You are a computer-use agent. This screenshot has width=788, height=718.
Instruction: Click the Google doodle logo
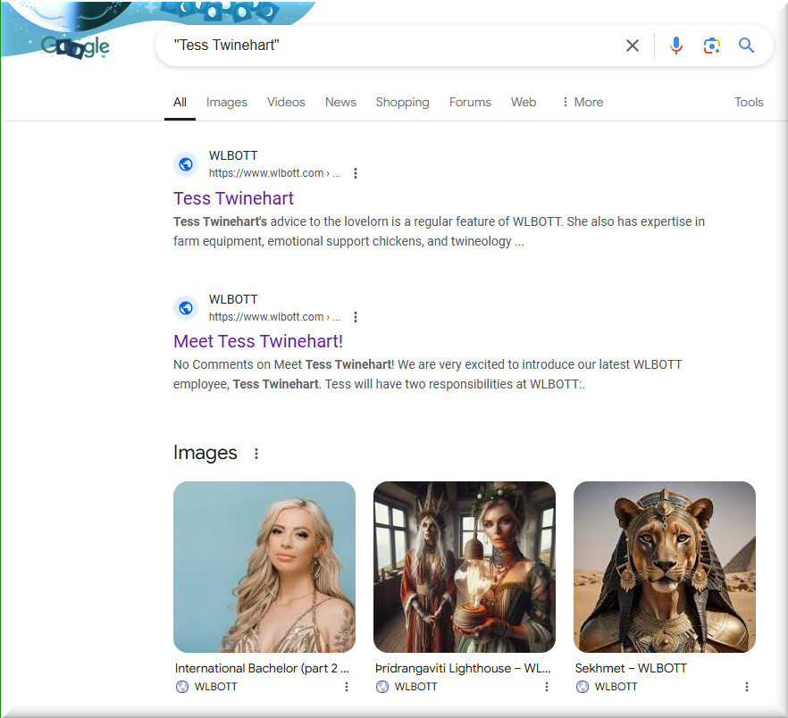click(x=75, y=46)
